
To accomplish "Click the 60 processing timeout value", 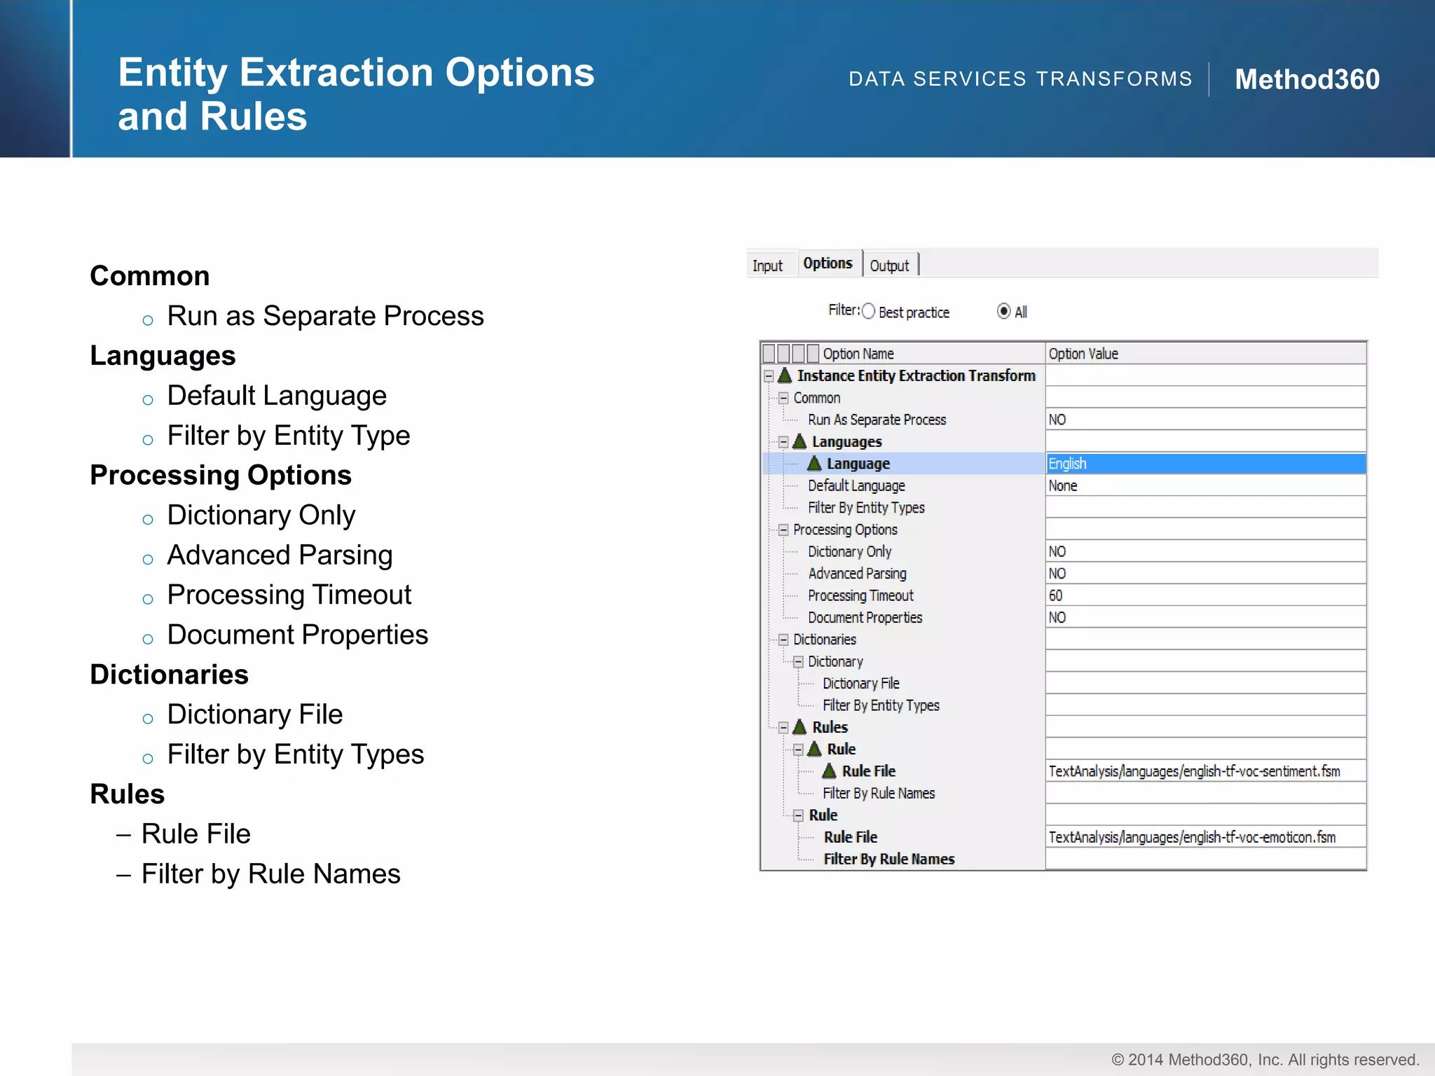I will pos(1205,595).
